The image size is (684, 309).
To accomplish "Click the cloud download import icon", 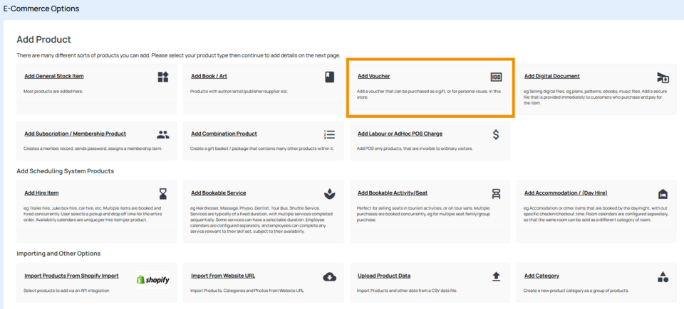I will 329,276.
